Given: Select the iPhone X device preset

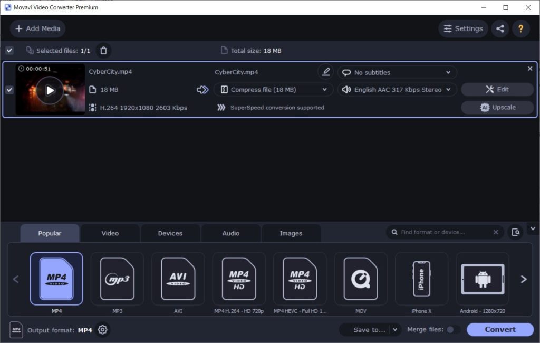Looking at the screenshot, I should (421, 279).
